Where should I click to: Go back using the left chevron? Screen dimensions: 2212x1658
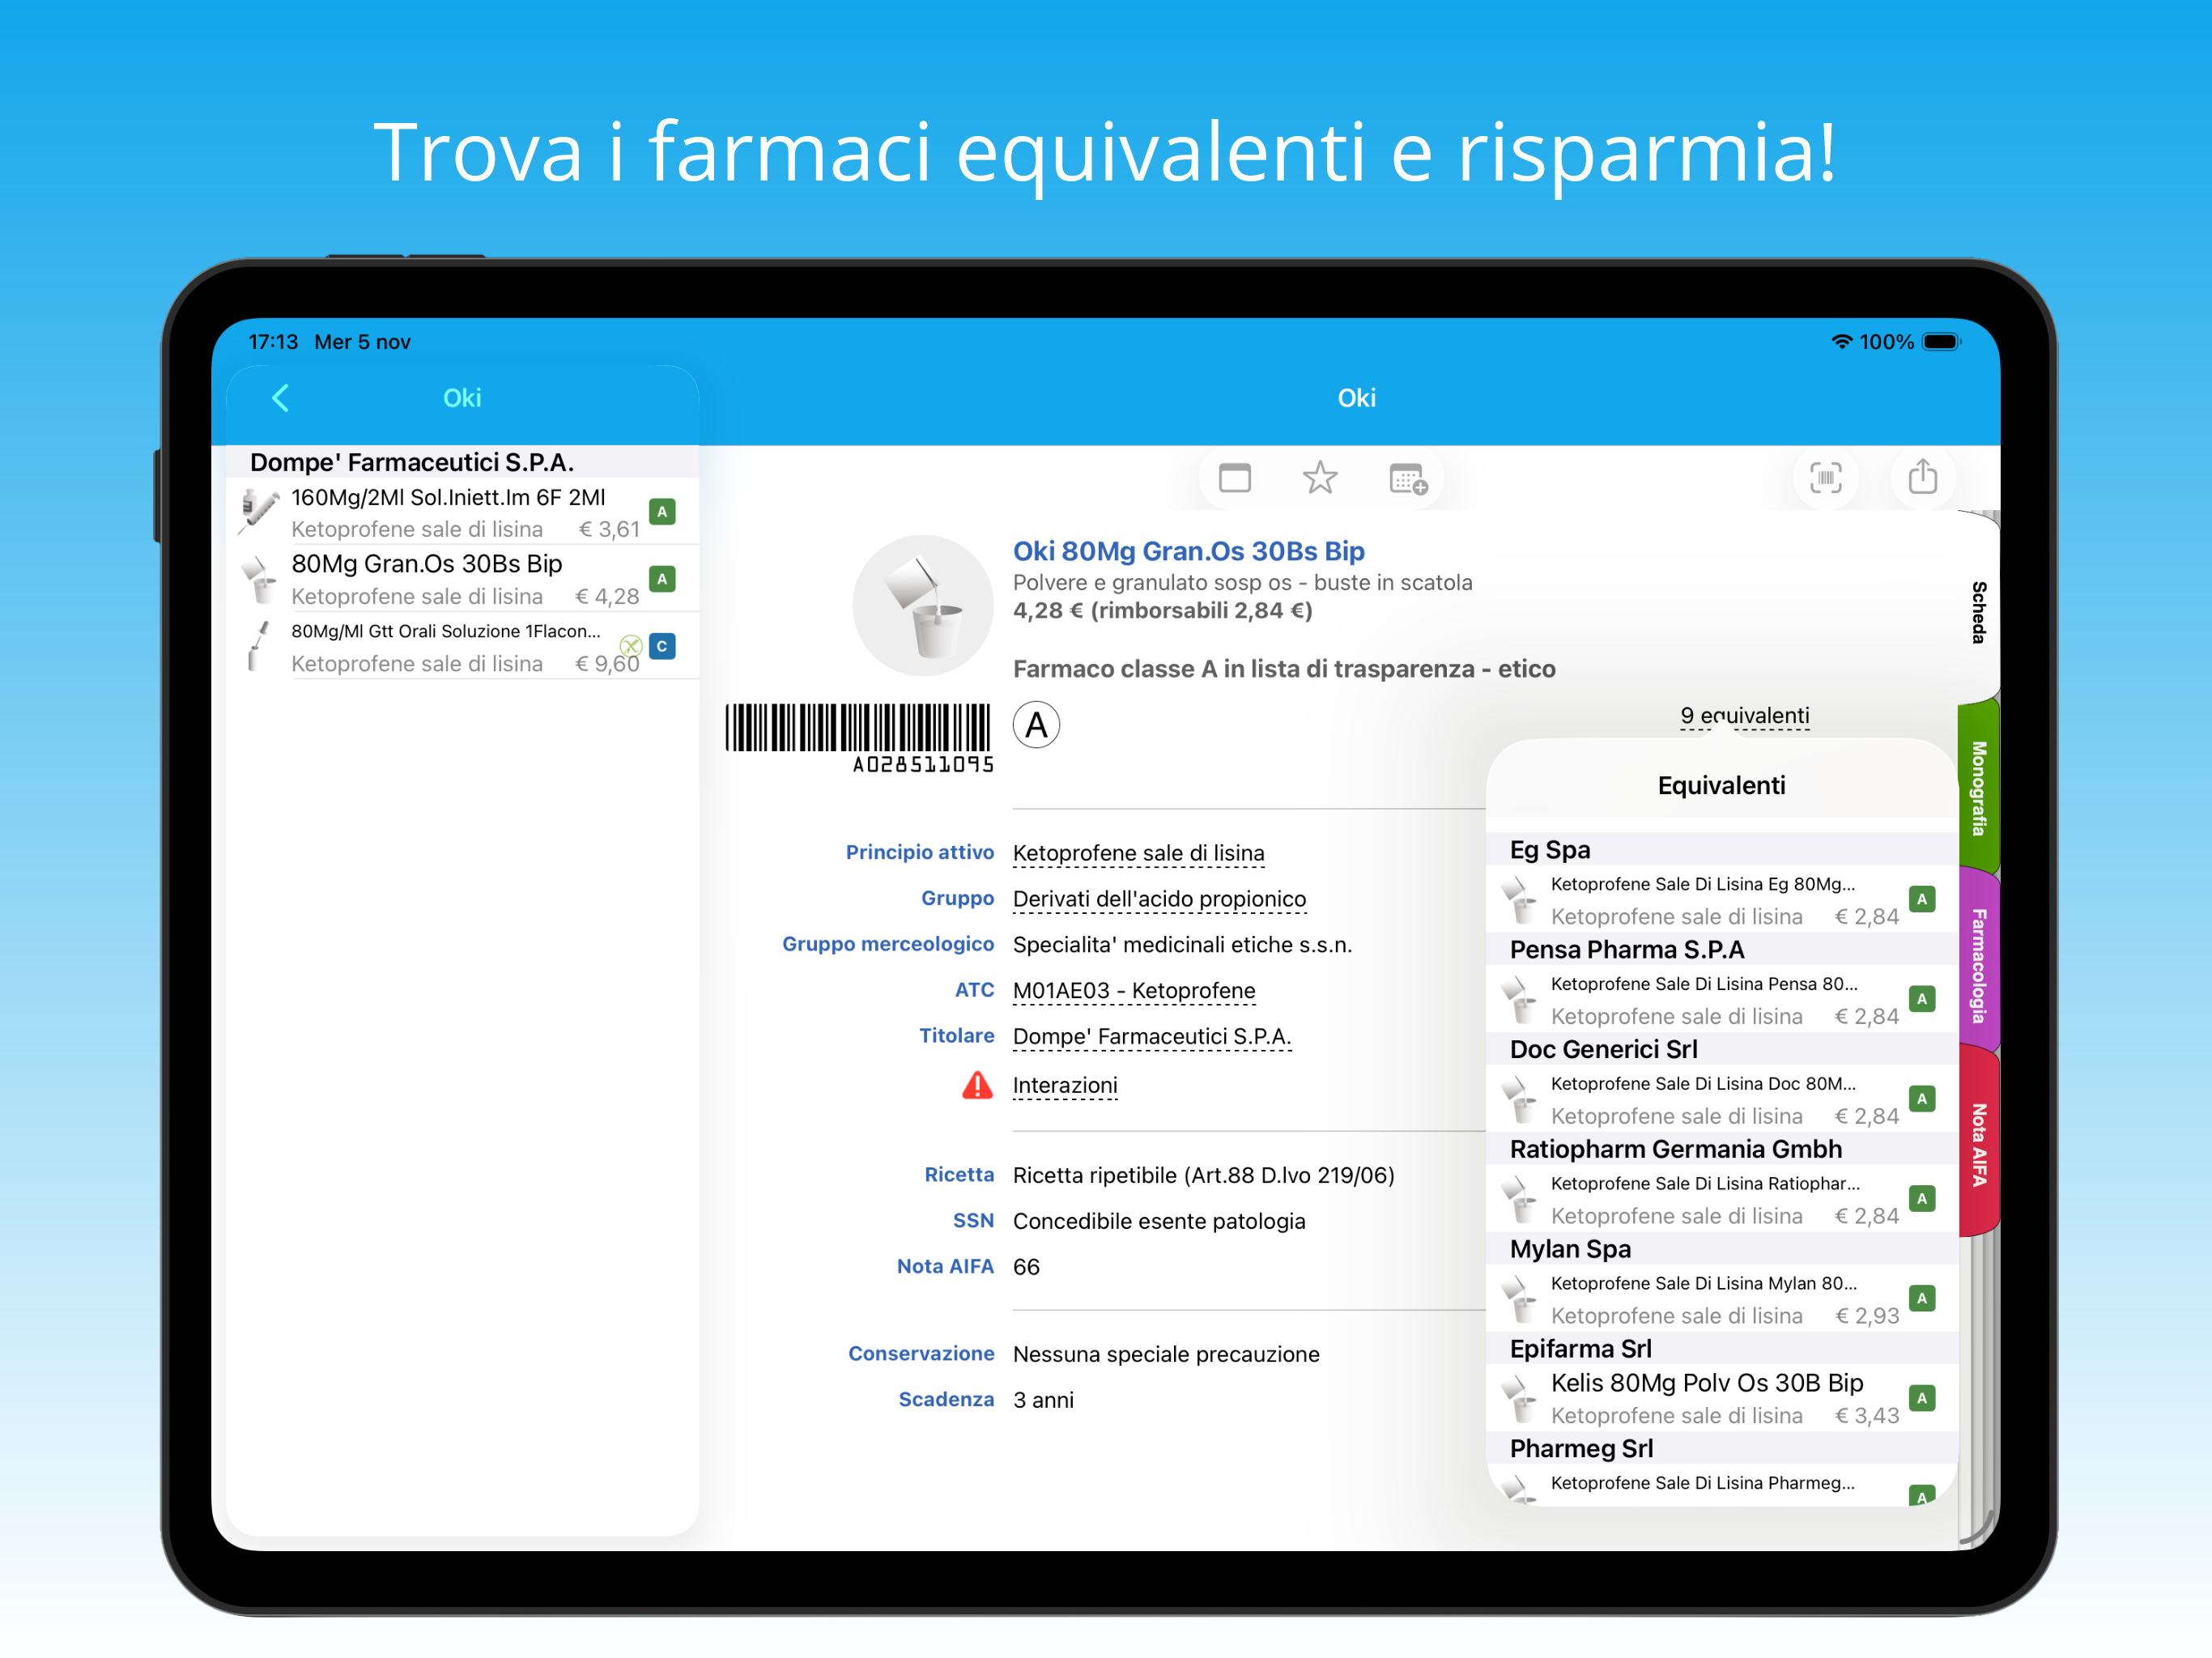280,398
